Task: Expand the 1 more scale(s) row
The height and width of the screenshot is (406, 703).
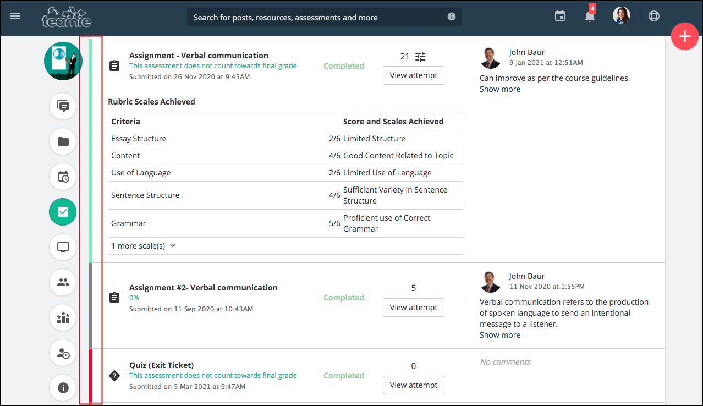Action: click(143, 246)
